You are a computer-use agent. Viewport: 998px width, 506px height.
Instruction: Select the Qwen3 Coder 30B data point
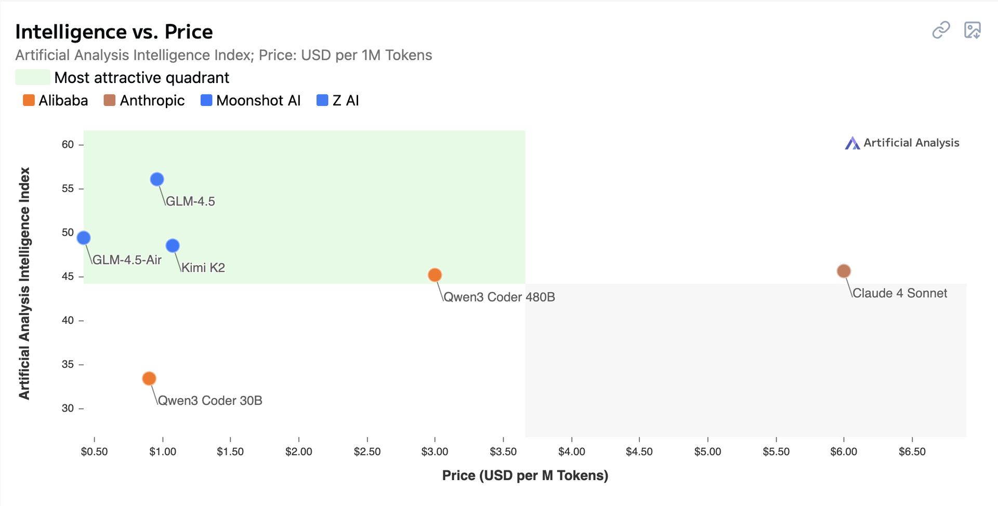[x=149, y=379]
